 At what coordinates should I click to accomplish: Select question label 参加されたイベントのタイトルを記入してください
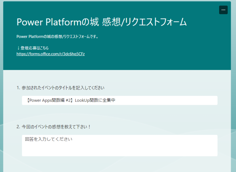click(63, 88)
